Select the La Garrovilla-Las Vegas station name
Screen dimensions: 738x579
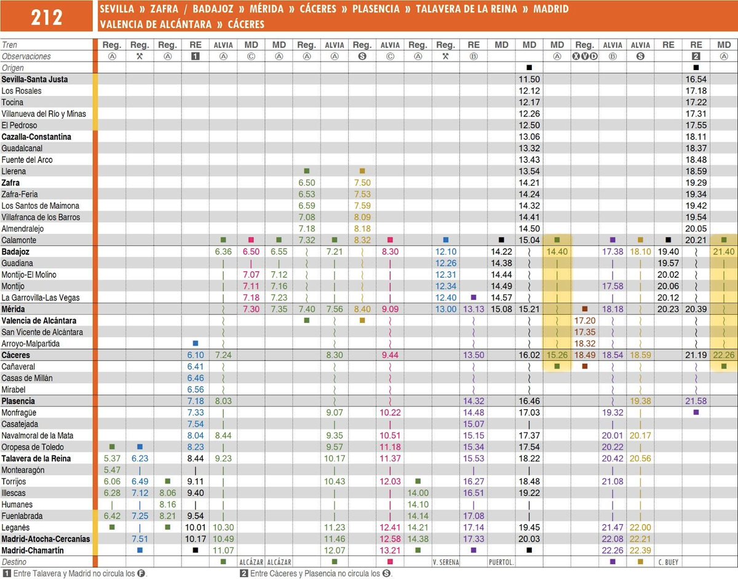coord(41,298)
